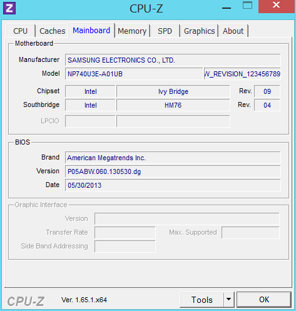Confirm with the OK button
This screenshot has height=311, width=296.
(x=264, y=300)
